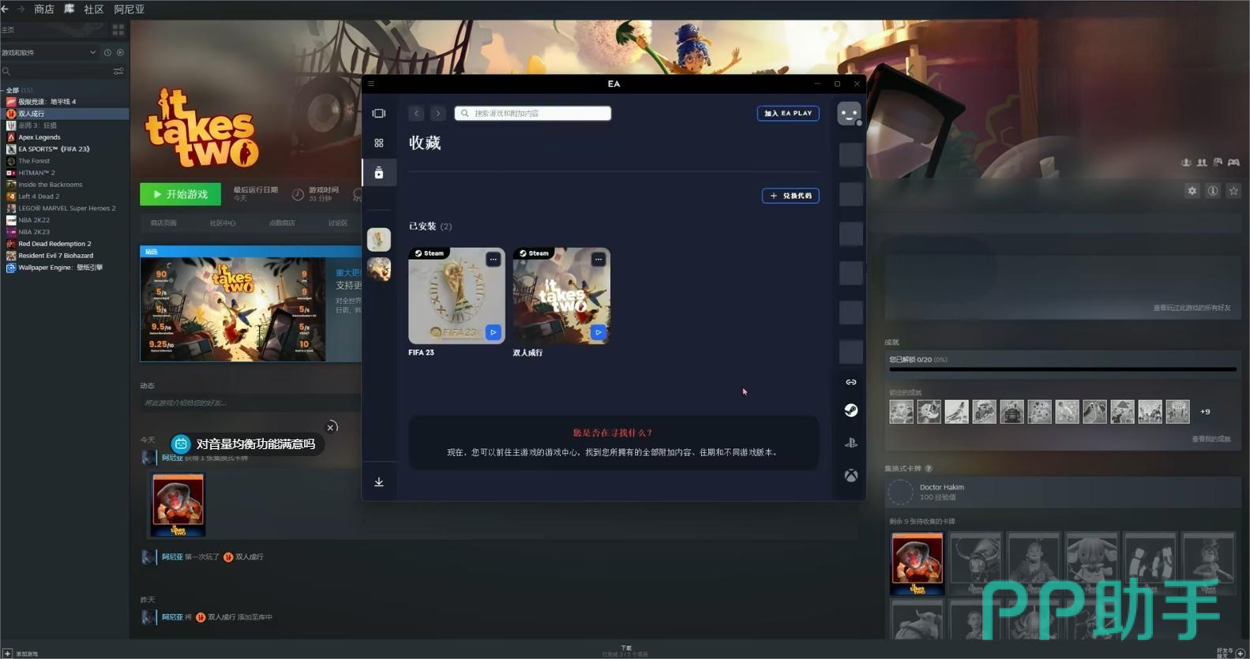Image resolution: width=1250 pixels, height=659 pixels.
Task: Open the Steam 商店 menu
Action: pyautogui.click(x=44, y=9)
